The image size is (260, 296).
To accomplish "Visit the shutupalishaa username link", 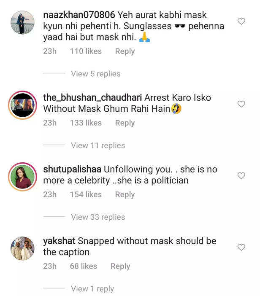I will click(x=72, y=170).
